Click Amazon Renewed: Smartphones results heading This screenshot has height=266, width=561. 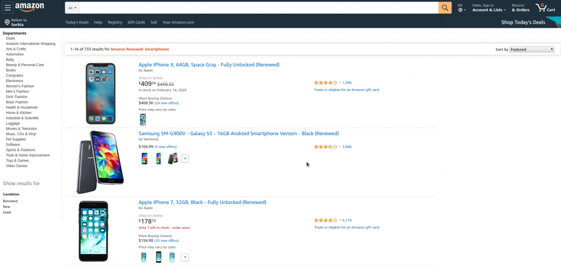pyautogui.click(x=140, y=49)
